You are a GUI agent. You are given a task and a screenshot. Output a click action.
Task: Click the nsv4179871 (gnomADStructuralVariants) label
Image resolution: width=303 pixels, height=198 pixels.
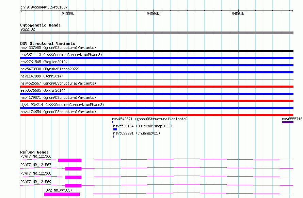coord(58,97)
